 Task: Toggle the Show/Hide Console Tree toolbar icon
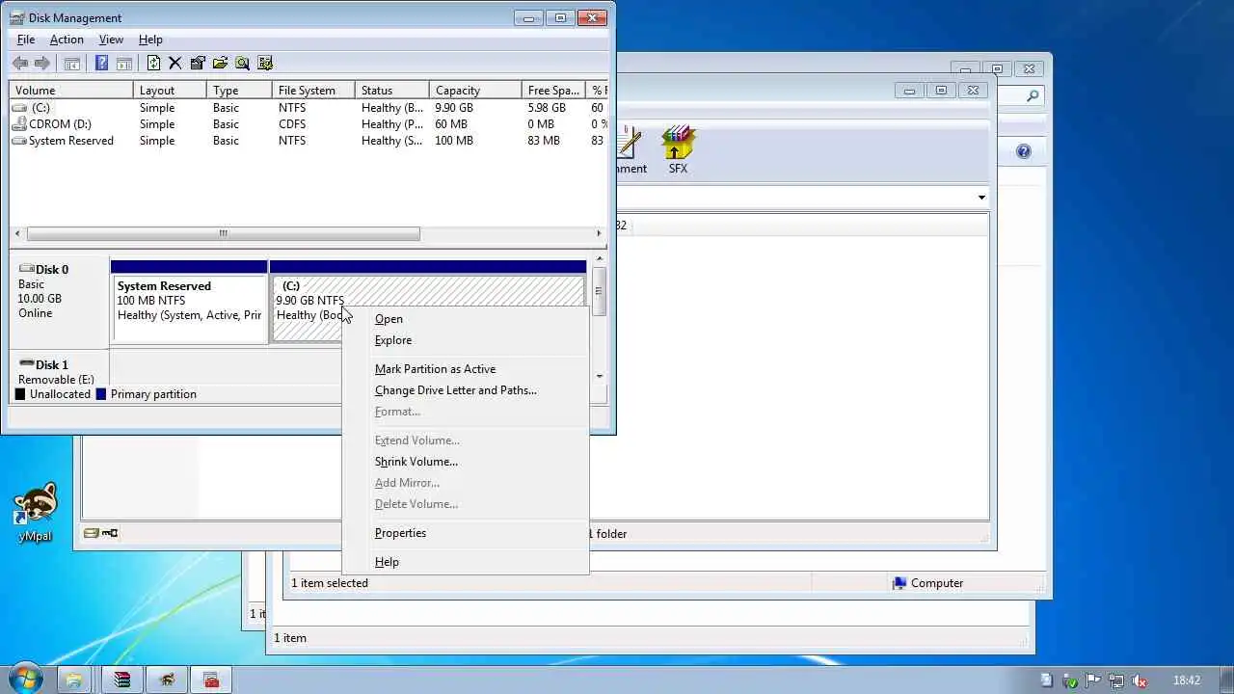click(71, 64)
